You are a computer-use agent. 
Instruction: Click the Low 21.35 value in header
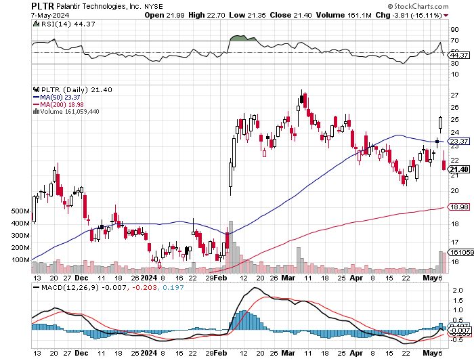tap(247, 15)
